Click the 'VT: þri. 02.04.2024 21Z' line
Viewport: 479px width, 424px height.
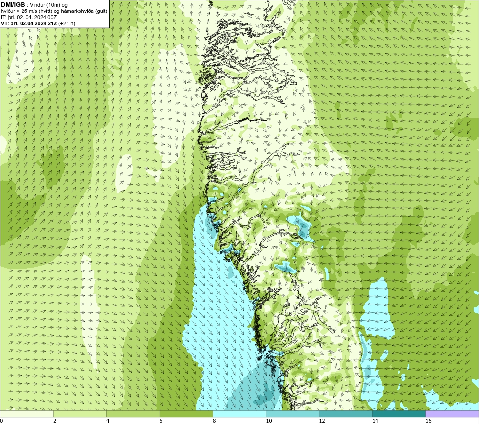coord(38,23)
